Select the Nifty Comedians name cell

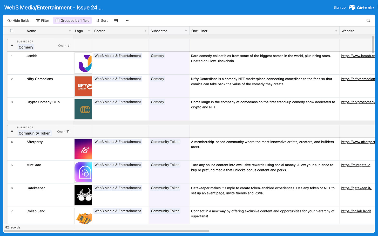tap(40, 86)
